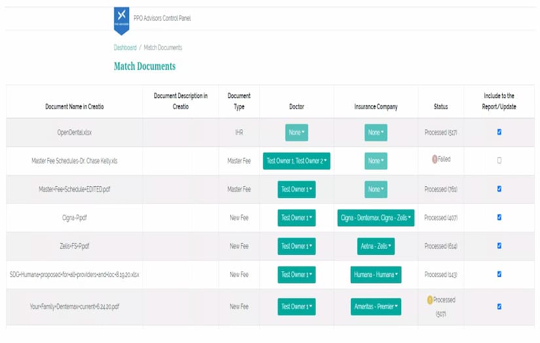
Task: Click the Processed (517) status
Action: [441, 133]
